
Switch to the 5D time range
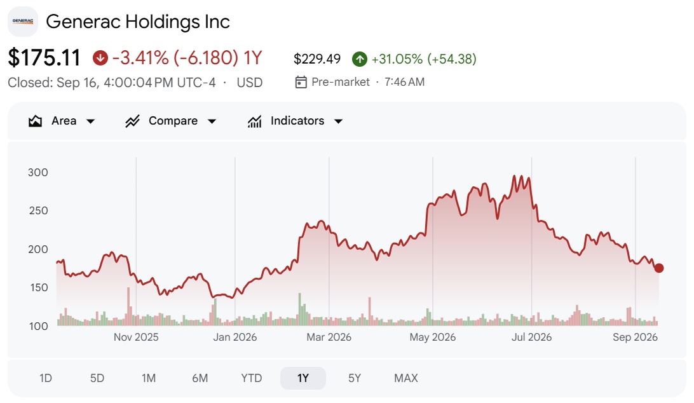tap(97, 378)
